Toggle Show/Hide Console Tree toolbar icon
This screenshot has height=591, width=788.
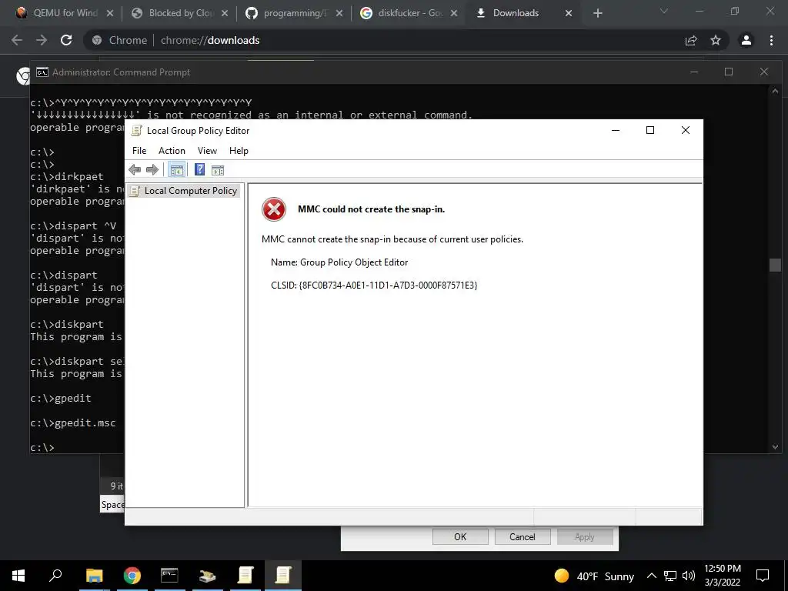pos(176,170)
